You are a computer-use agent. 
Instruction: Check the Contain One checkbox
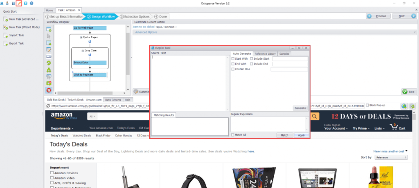233,69
